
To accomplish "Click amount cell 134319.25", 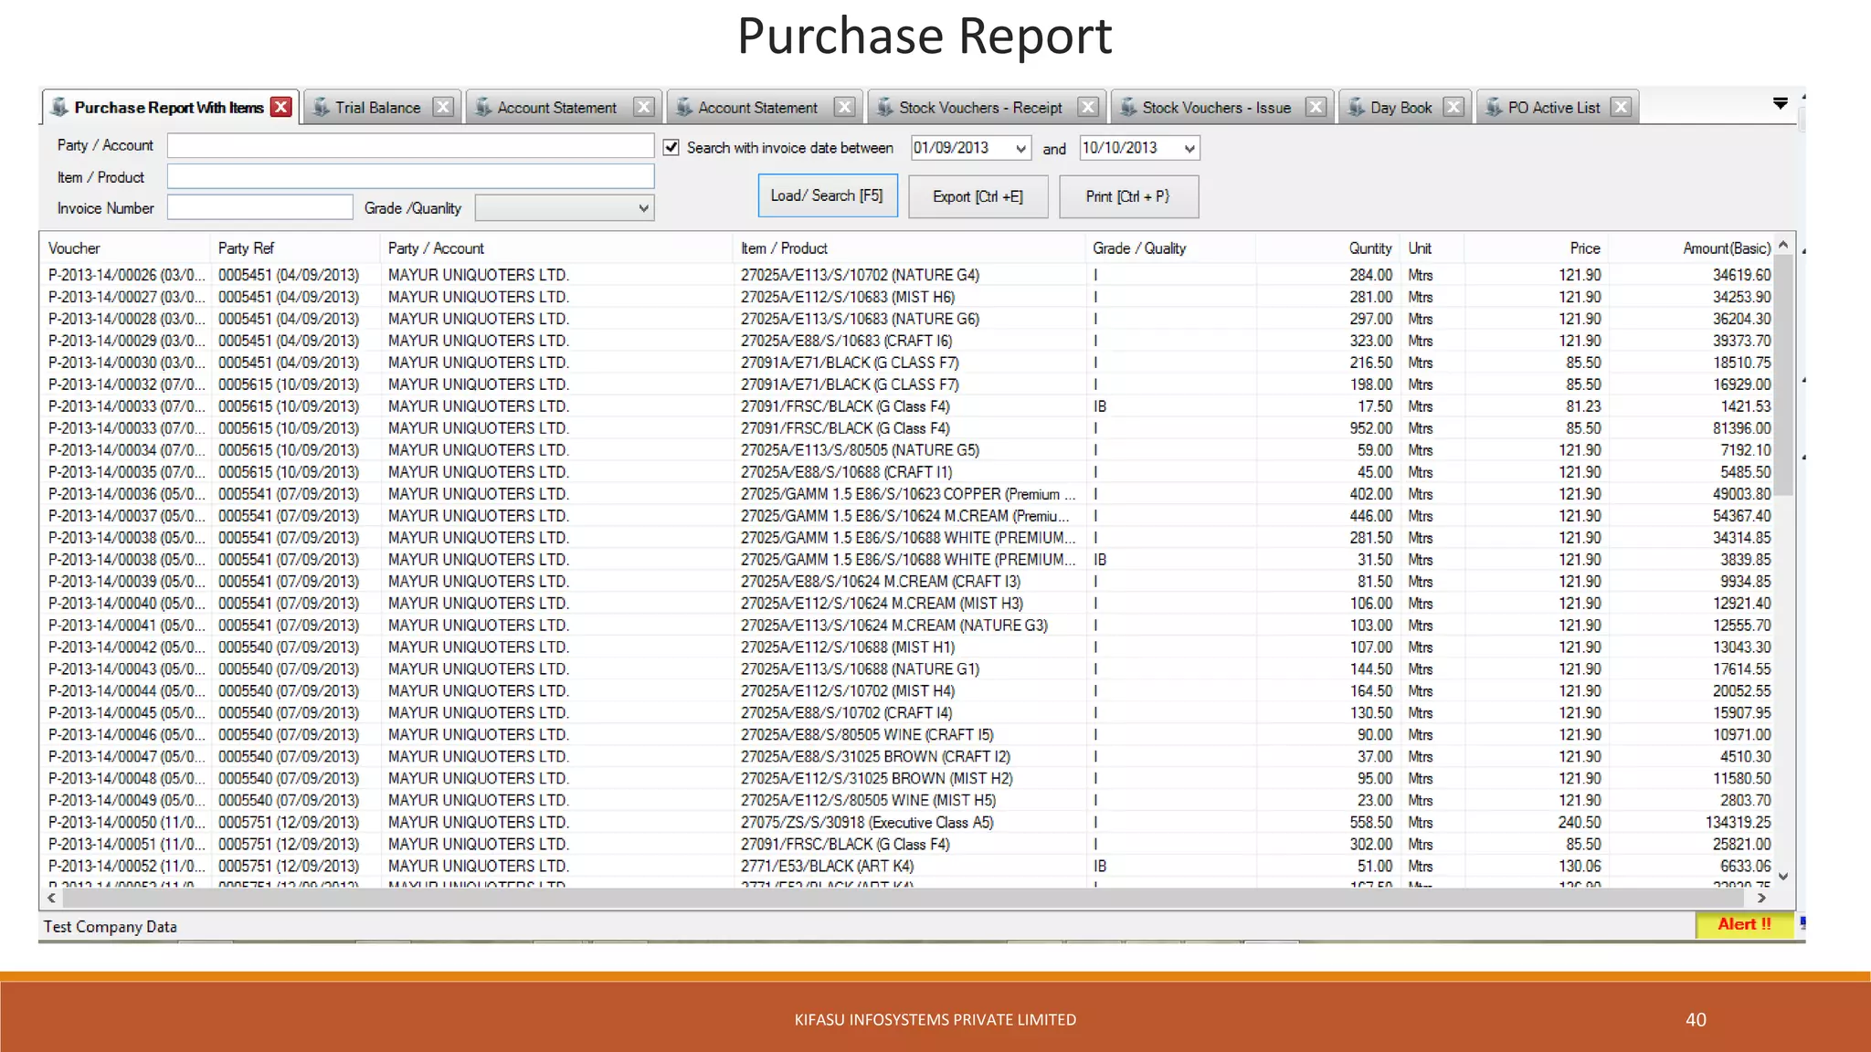I will pos(1738,822).
